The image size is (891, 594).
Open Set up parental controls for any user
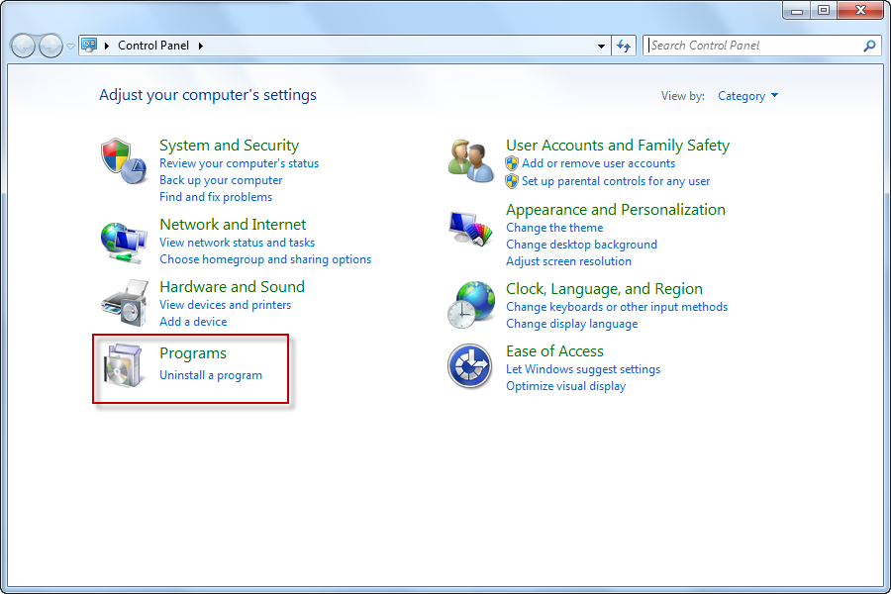616,181
